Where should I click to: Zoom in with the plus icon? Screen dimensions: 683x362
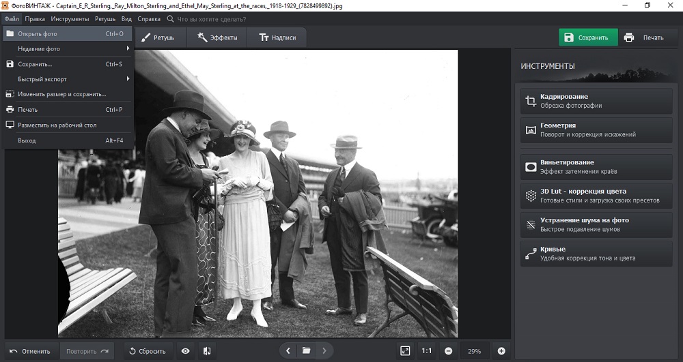coord(501,351)
